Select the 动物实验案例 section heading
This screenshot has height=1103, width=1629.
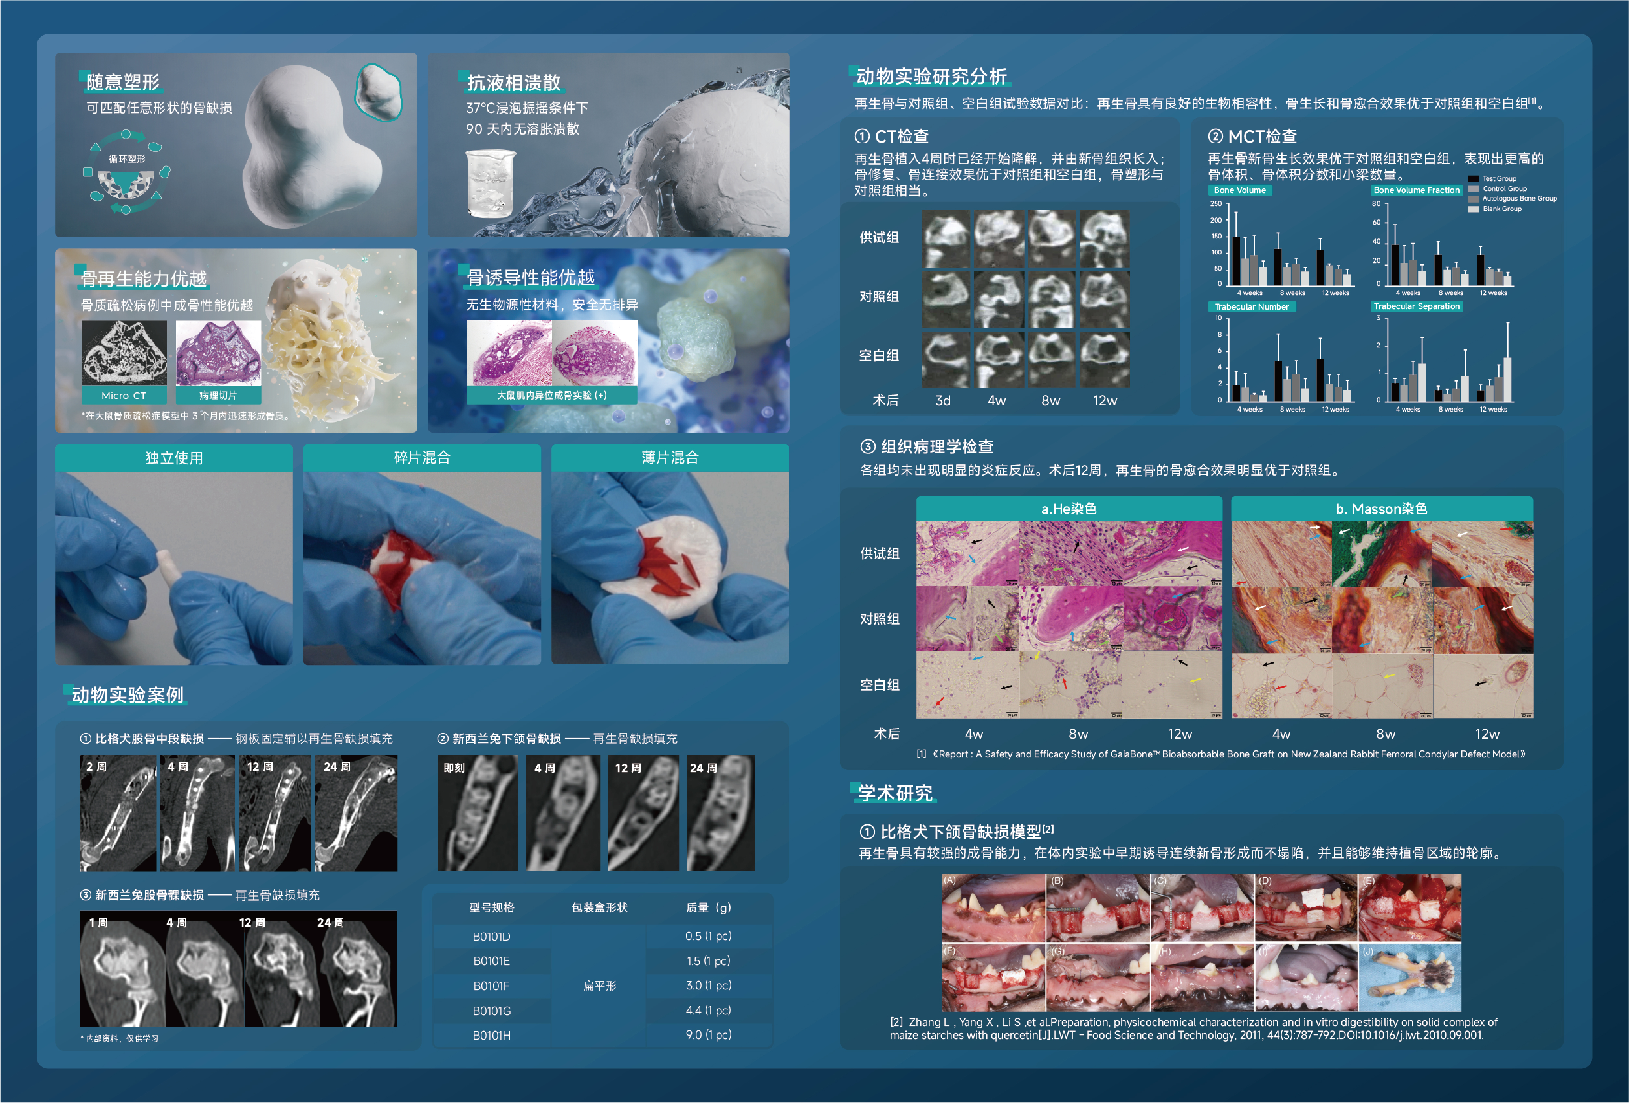point(127,695)
